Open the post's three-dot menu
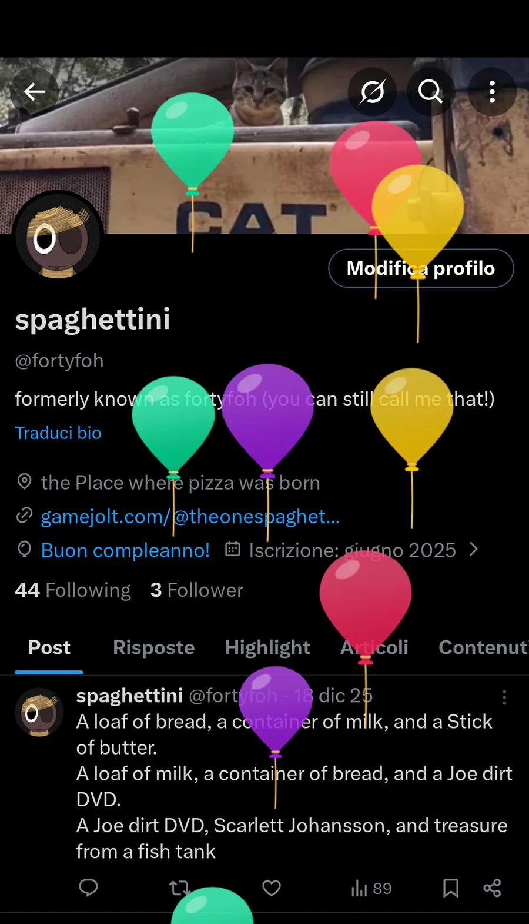 (504, 697)
